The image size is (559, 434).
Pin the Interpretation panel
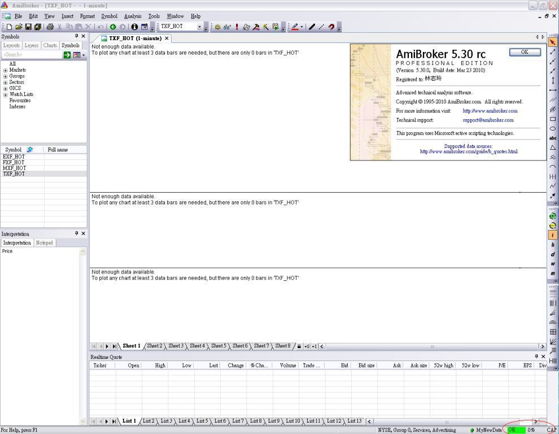point(76,233)
